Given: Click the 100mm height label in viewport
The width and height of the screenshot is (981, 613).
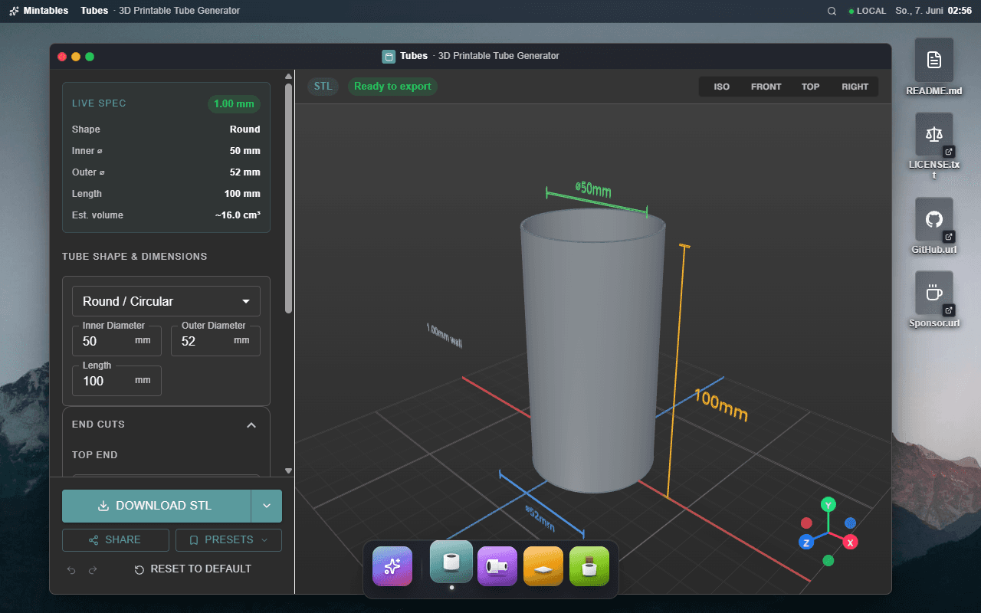Looking at the screenshot, I should pyautogui.click(x=721, y=405).
